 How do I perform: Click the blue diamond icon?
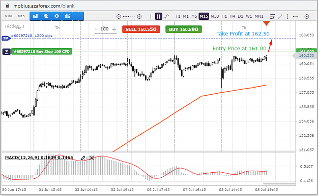pyautogui.click(x=56, y=16)
